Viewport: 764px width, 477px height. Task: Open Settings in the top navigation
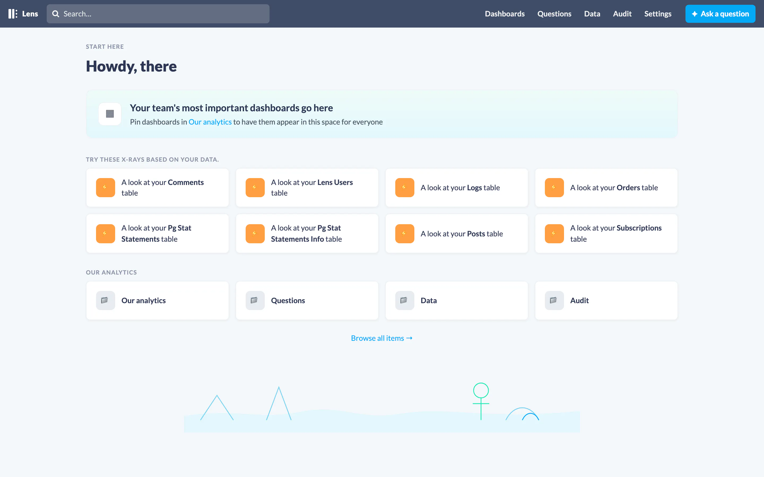pos(658,14)
